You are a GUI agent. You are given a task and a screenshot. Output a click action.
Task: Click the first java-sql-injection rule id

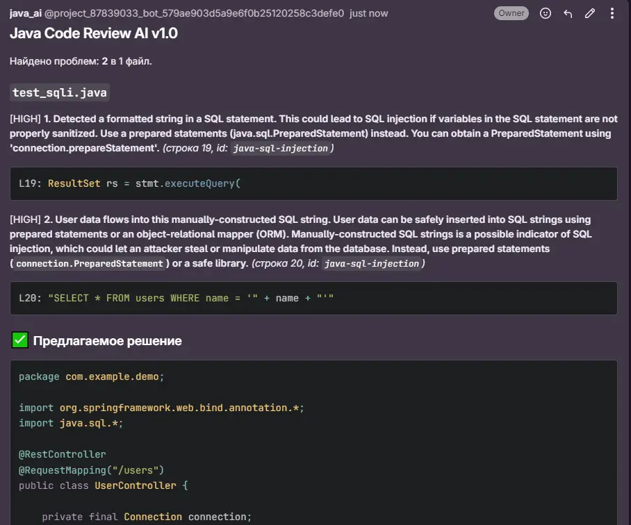tap(281, 149)
